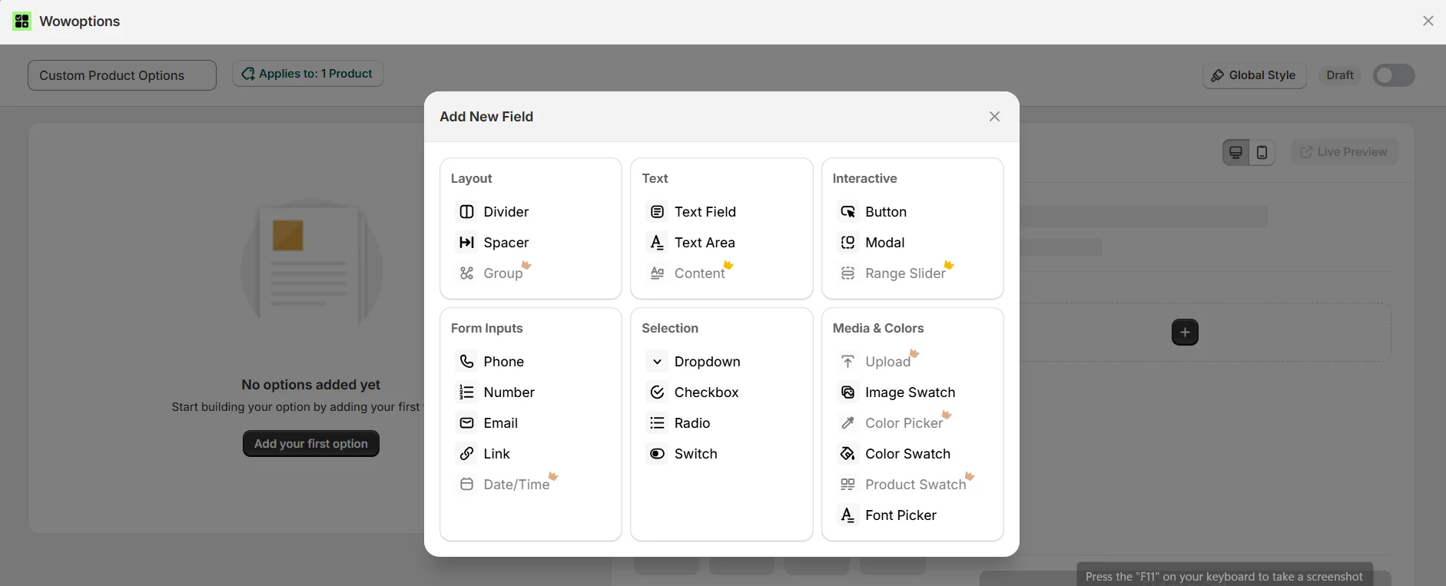The image size is (1446, 586).
Task: Select the Divider layout field icon
Action: pos(466,212)
